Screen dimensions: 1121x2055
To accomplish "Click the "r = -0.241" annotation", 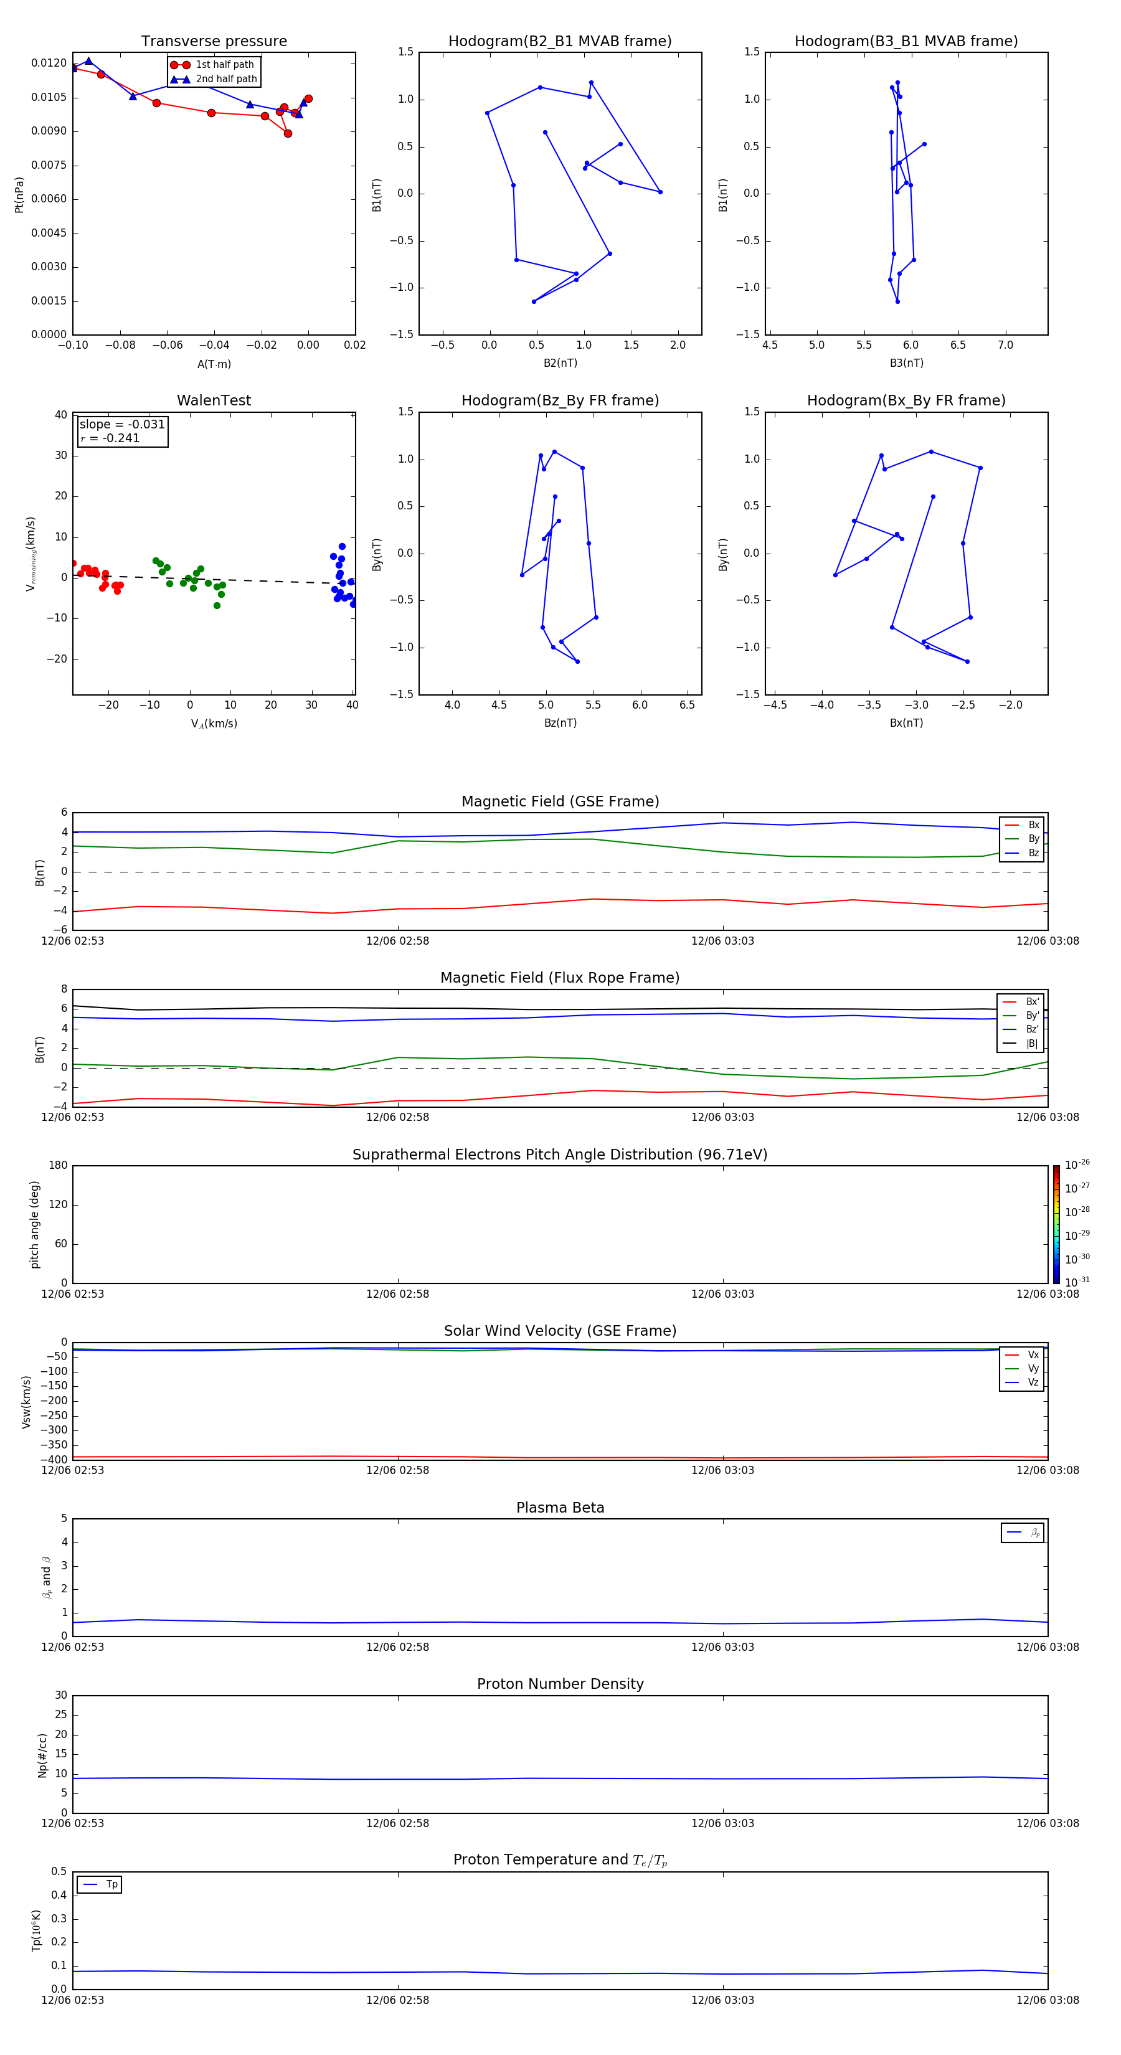I will pyautogui.click(x=110, y=438).
